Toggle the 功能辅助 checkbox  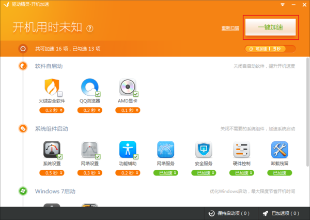pyautogui.click(x=136, y=156)
